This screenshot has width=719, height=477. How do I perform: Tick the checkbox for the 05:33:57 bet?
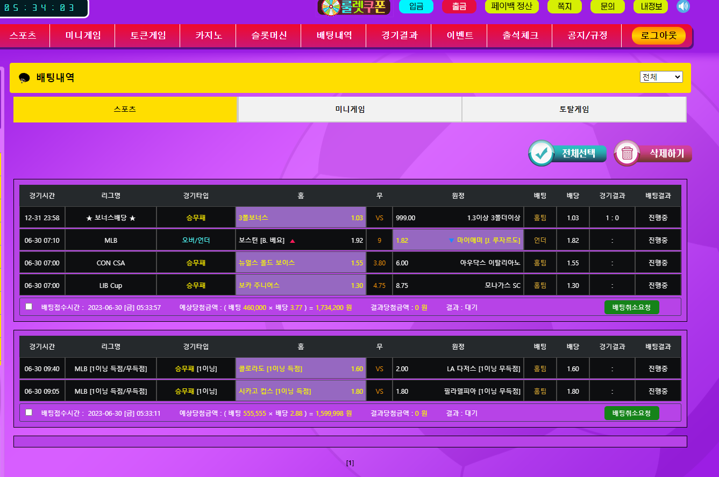coord(29,307)
